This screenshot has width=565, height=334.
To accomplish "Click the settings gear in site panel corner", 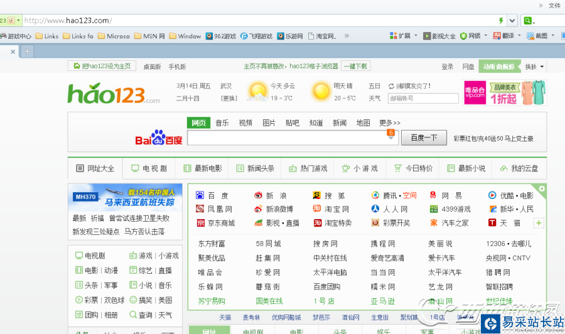I will pyautogui.click(x=542, y=188).
